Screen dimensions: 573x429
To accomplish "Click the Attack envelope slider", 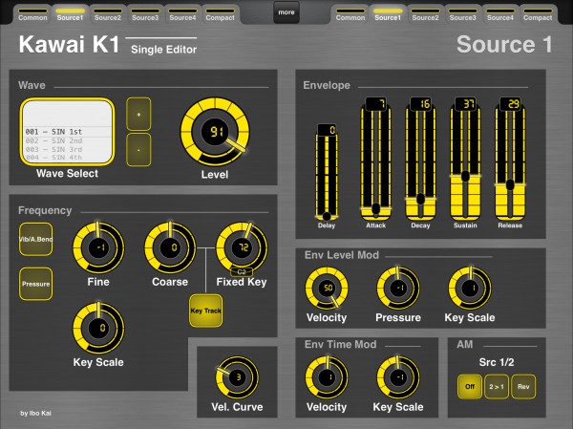I will coord(375,163).
